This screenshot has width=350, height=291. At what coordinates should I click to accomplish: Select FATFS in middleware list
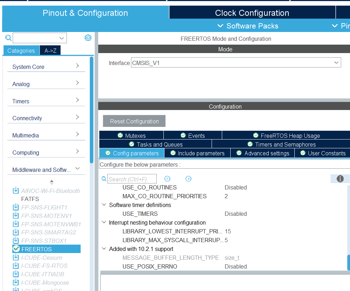(x=30, y=199)
